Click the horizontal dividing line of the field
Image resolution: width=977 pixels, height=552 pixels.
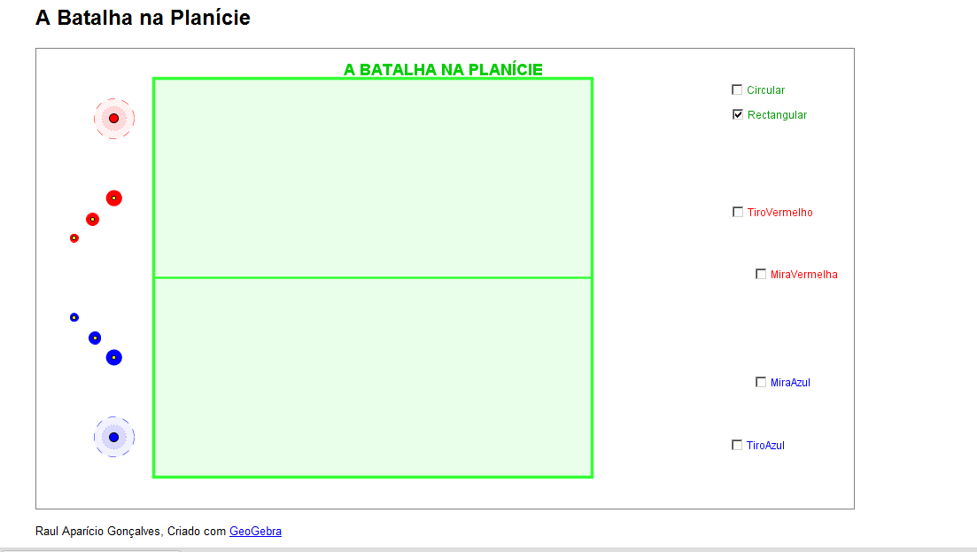373,278
